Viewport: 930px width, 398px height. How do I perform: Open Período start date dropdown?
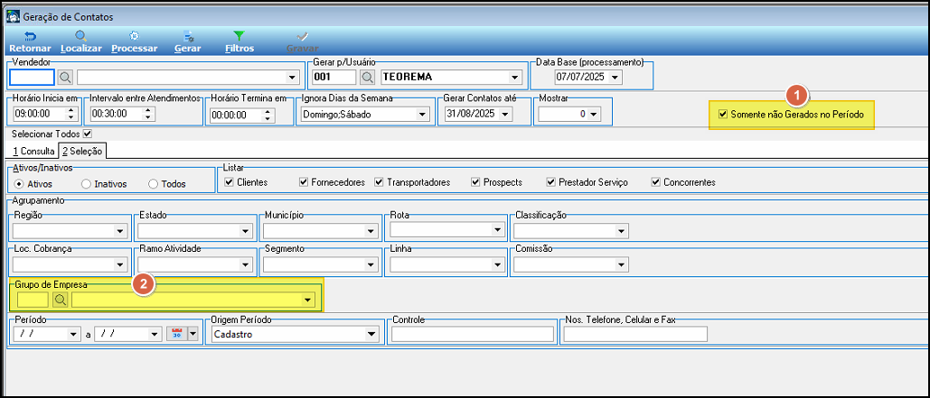[x=73, y=335]
